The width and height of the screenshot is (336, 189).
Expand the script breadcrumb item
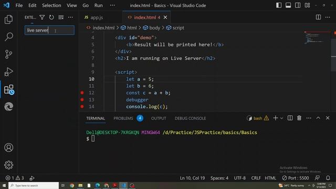[175, 28]
